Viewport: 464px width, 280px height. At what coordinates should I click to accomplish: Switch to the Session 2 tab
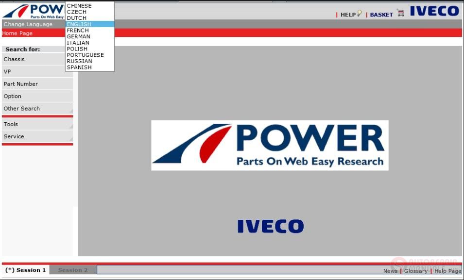tap(73, 270)
